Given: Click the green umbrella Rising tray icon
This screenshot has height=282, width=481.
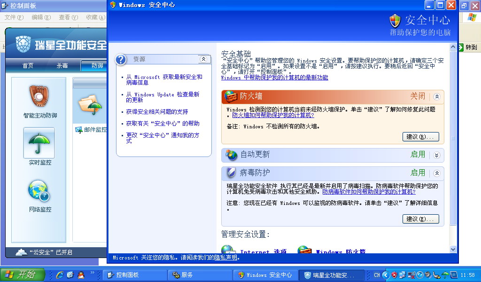Looking at the screenshot, I should (x=445, y=275).
